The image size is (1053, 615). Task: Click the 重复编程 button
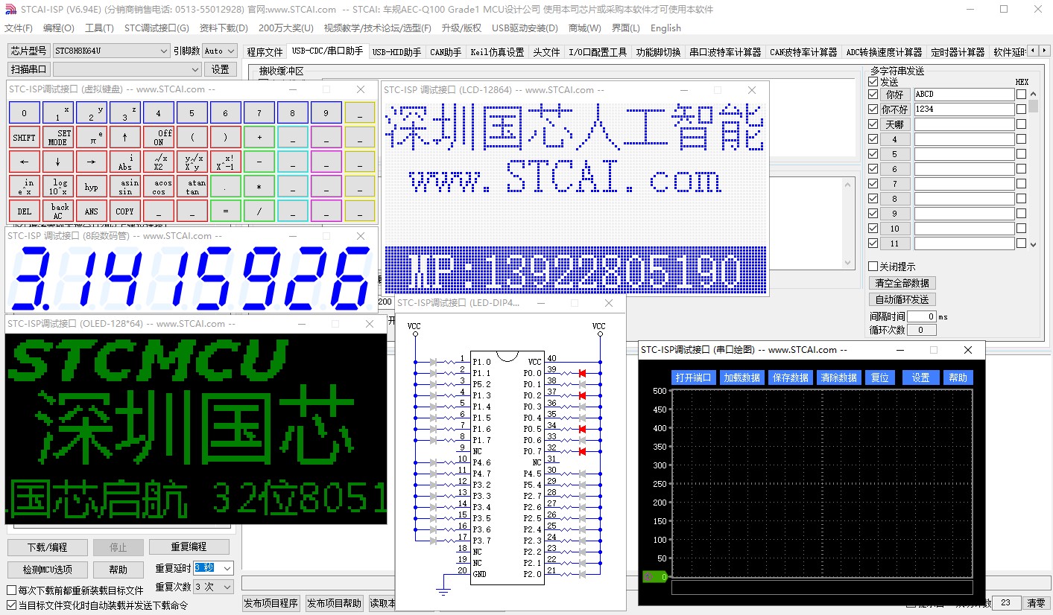[189, 547]
